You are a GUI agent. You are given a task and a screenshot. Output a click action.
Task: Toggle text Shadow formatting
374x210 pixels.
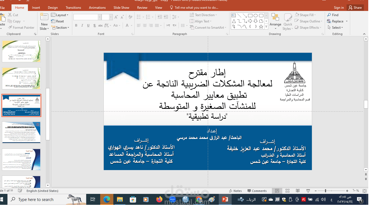coord(94,25)
